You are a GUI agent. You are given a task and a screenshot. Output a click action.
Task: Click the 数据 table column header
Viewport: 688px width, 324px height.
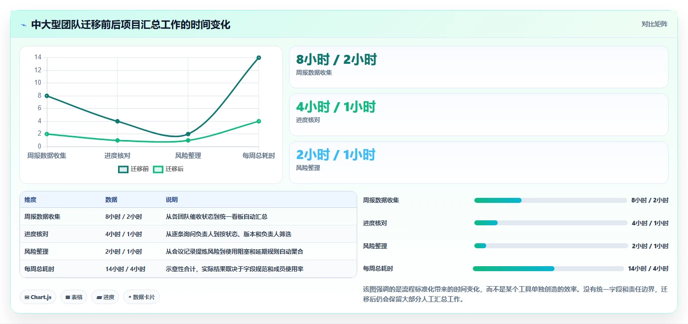pyautogui.click(x=111, y=199)
